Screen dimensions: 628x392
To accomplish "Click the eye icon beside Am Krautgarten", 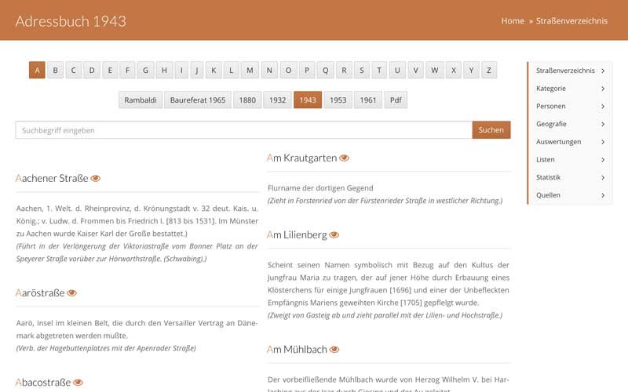I will (x=344, y=158).
